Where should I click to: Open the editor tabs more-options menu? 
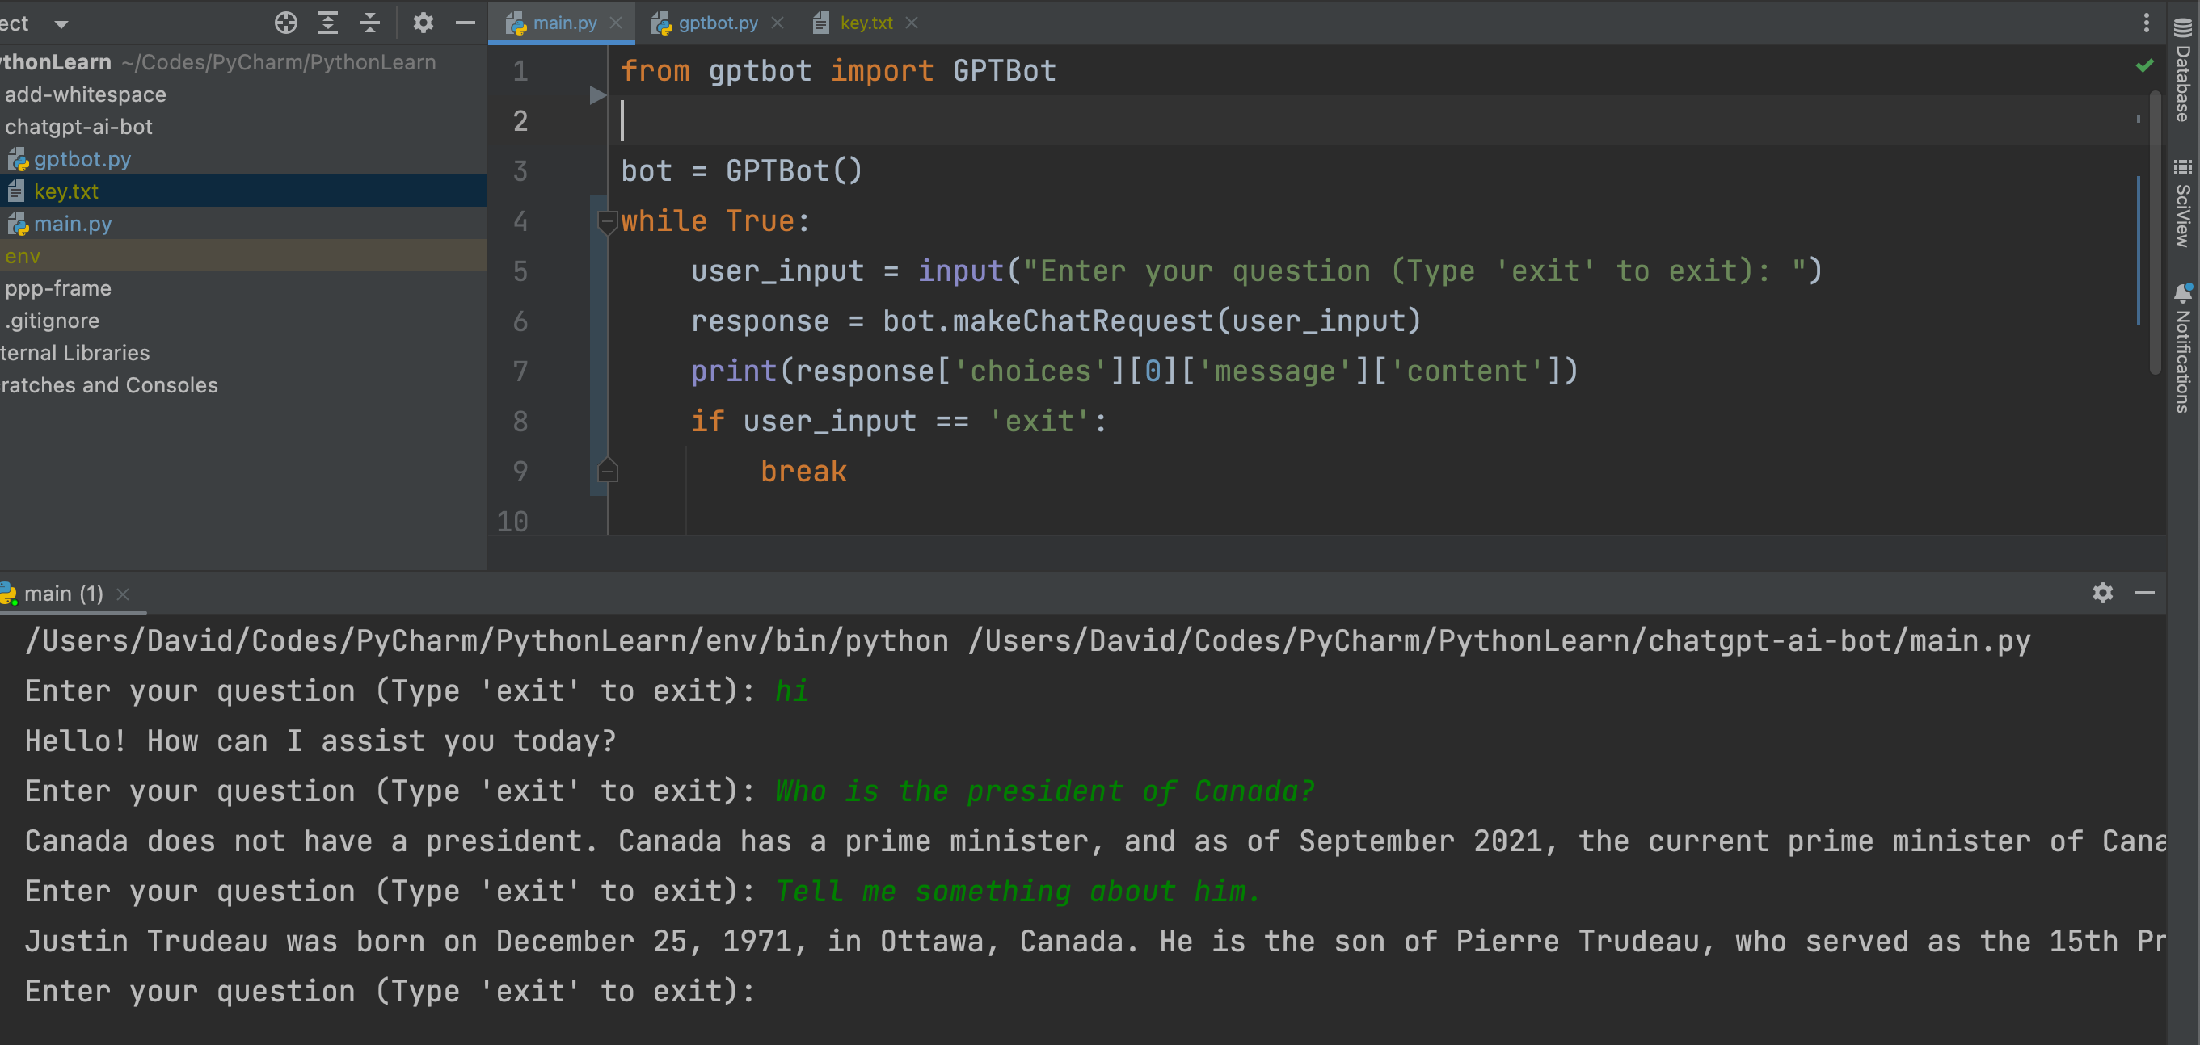pos(2146,23)
